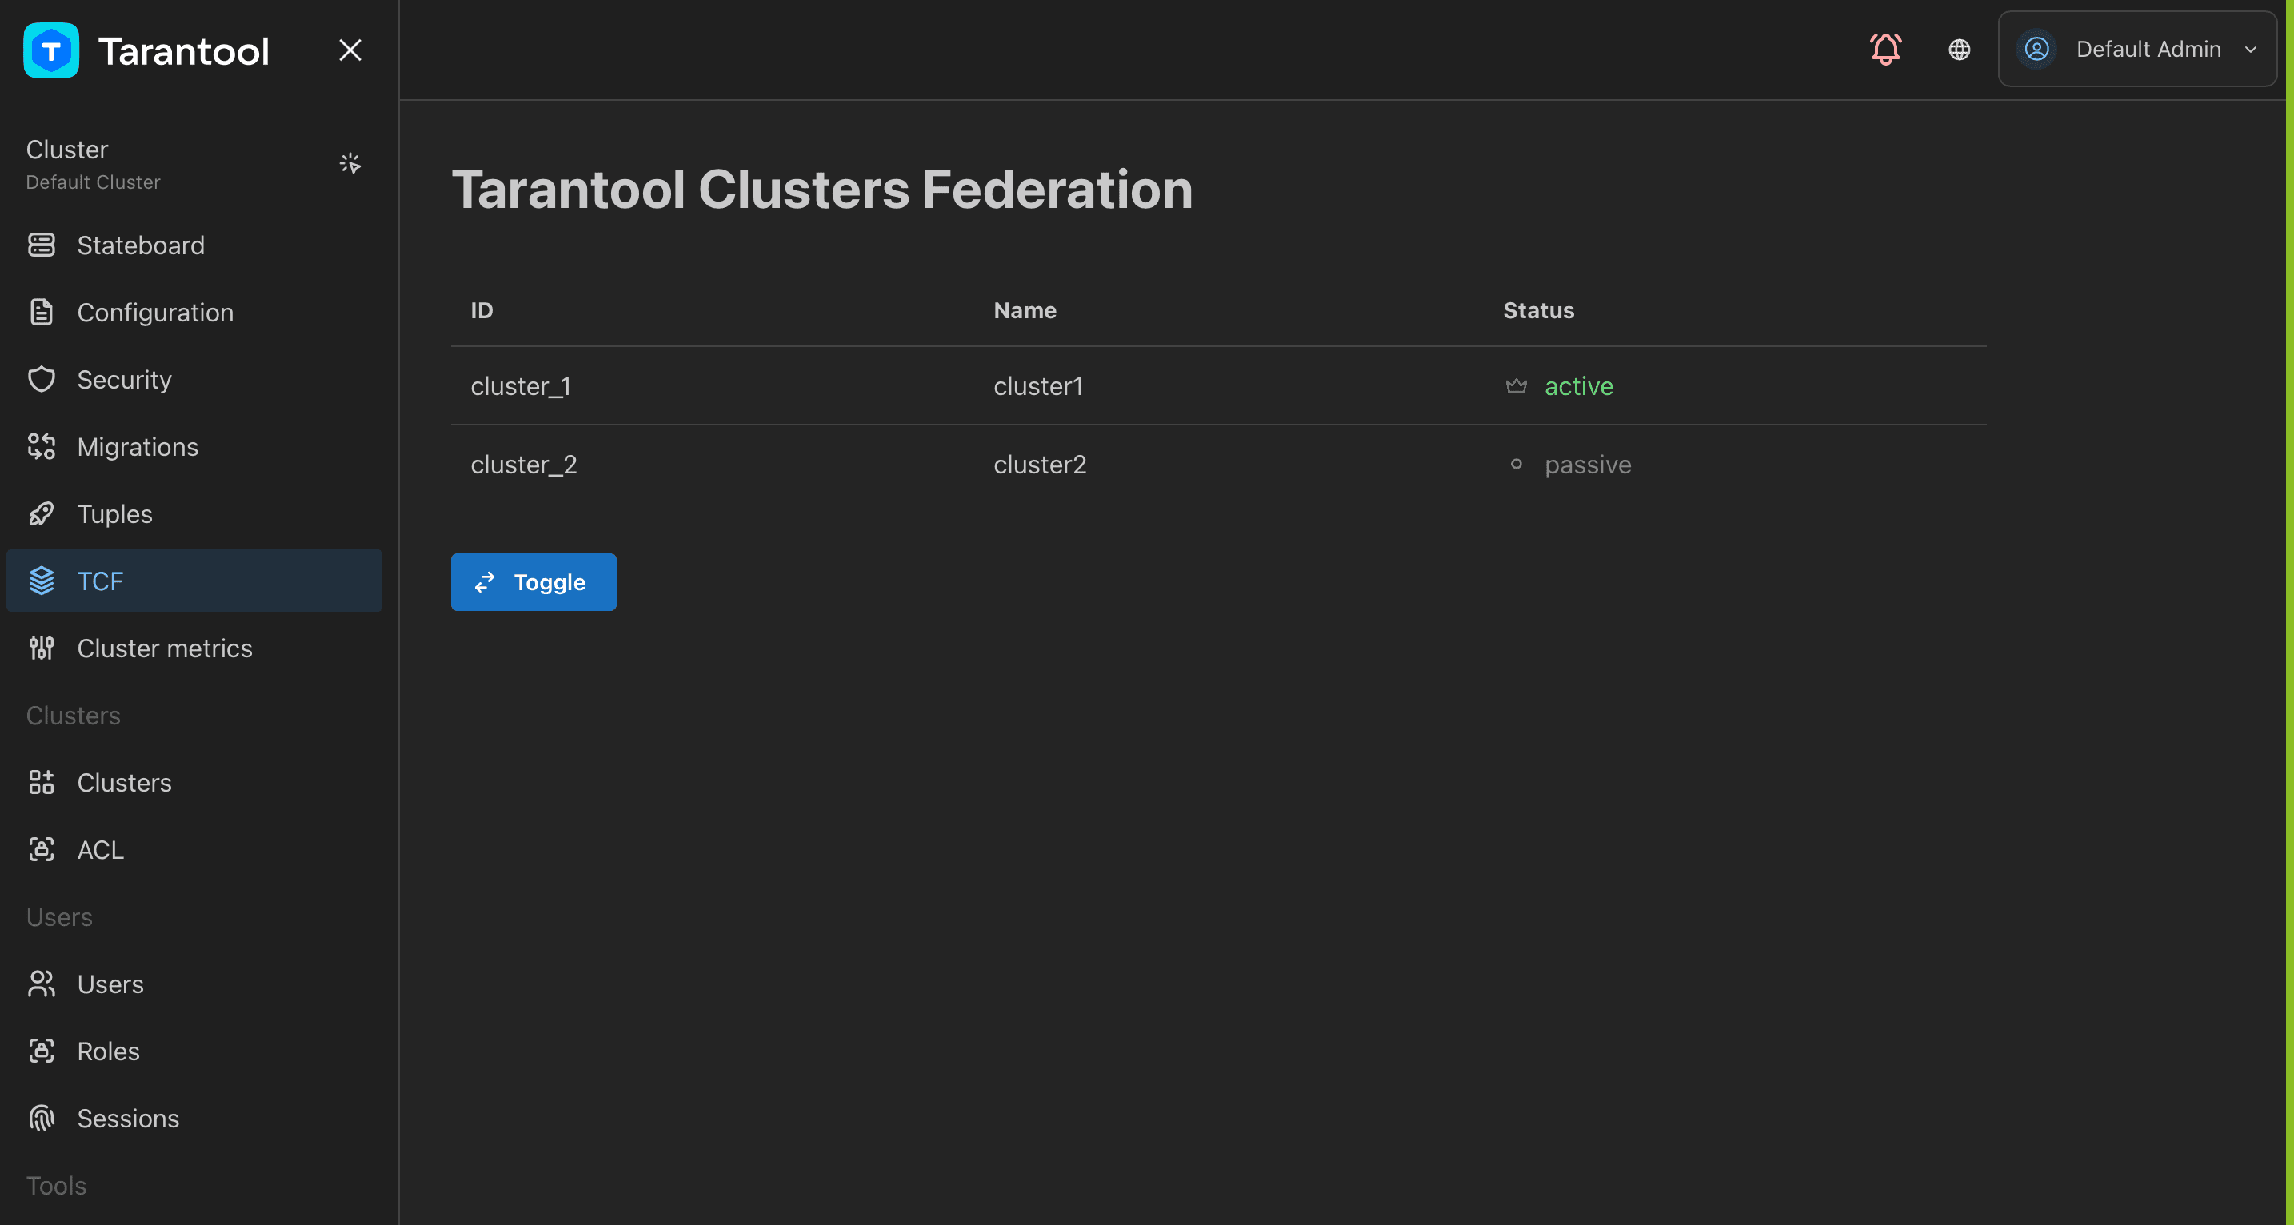Click the ACL scan icon
This screenshot has width=2294, height=1225.
(42, 849)
